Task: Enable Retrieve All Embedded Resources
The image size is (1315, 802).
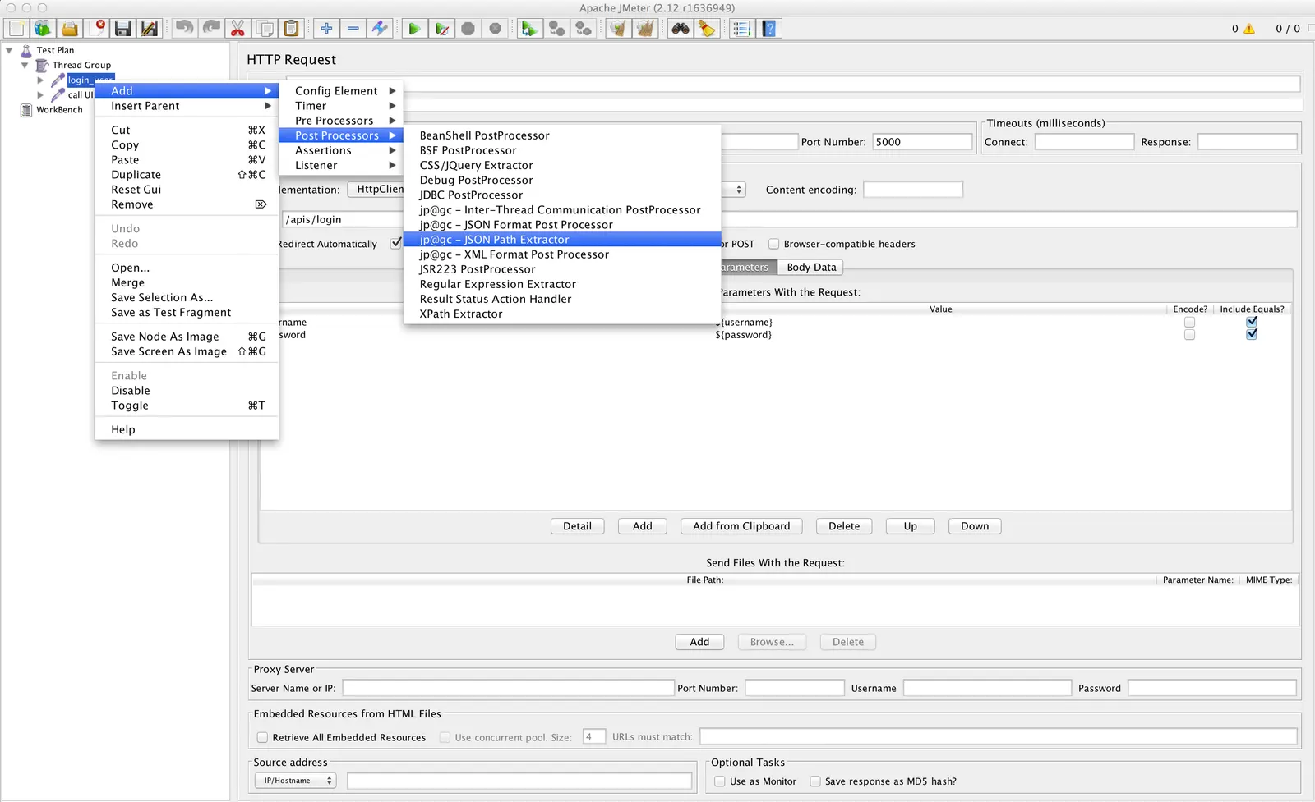Action: (x=262, y=737)
